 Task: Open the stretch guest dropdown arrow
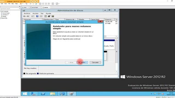point(59,4)
